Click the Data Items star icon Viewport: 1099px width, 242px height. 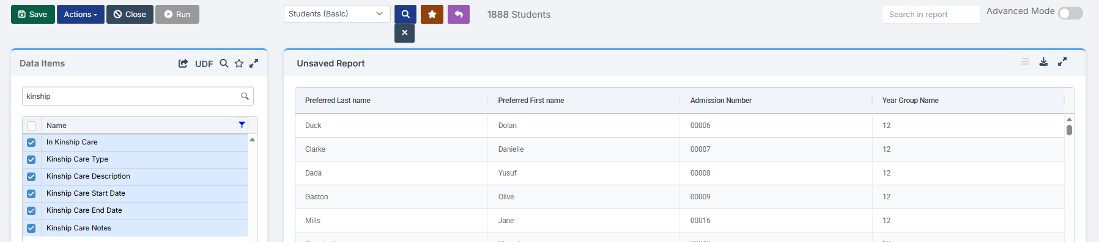point(239,63)
